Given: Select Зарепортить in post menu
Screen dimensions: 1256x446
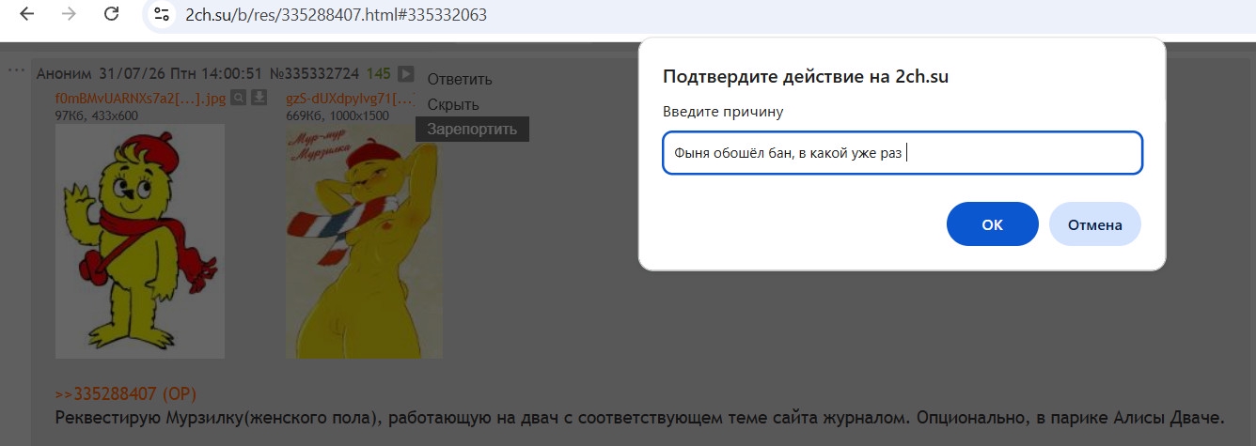Looking at the screenshot, I should point(472,129).
